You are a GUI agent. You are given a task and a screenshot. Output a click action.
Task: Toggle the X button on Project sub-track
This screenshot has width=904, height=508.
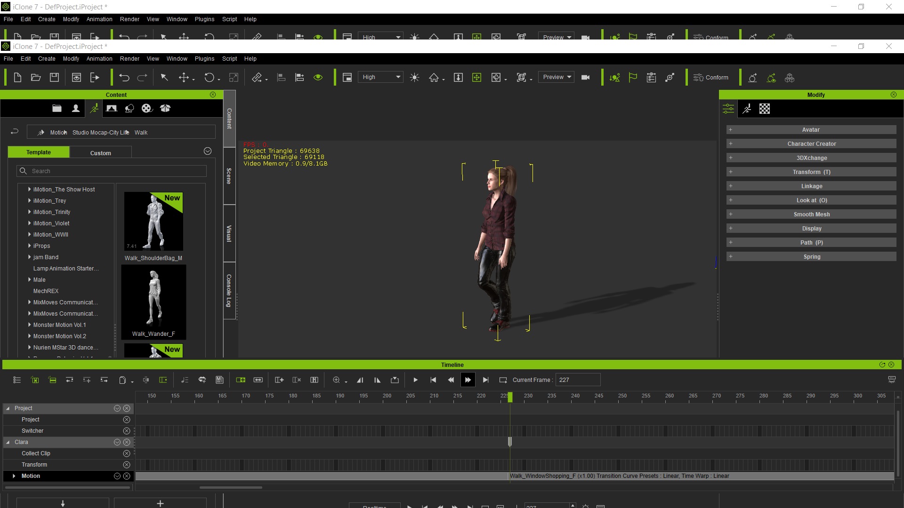pos(127,420)
